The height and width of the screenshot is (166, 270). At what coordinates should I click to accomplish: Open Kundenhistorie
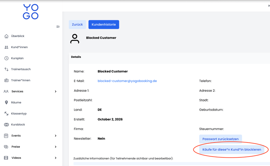[104, 25]
